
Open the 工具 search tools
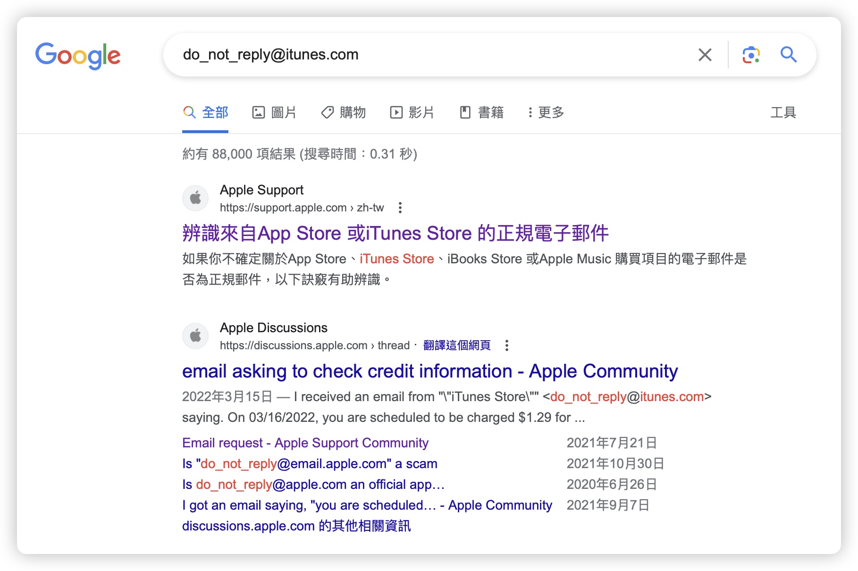pos(783,112)
